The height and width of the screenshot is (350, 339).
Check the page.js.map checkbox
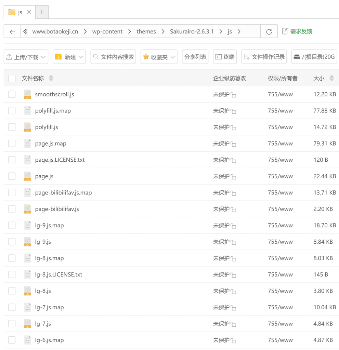[x=12, y=143]
